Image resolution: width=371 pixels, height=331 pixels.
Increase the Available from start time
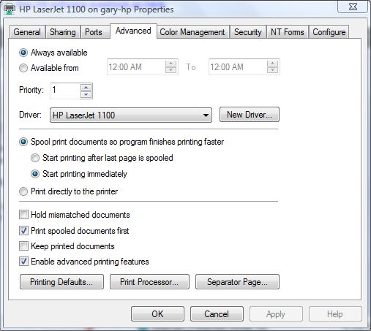point(170,64)
